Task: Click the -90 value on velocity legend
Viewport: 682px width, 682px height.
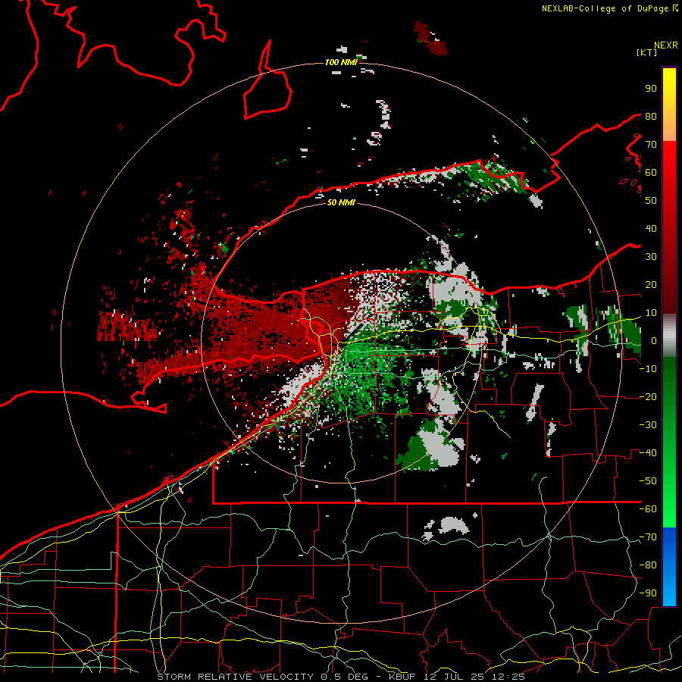Action: (648, 593)
